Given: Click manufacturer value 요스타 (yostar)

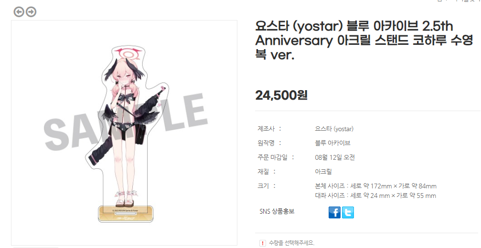Looking at the screenshot, I should tap(334, 129).
